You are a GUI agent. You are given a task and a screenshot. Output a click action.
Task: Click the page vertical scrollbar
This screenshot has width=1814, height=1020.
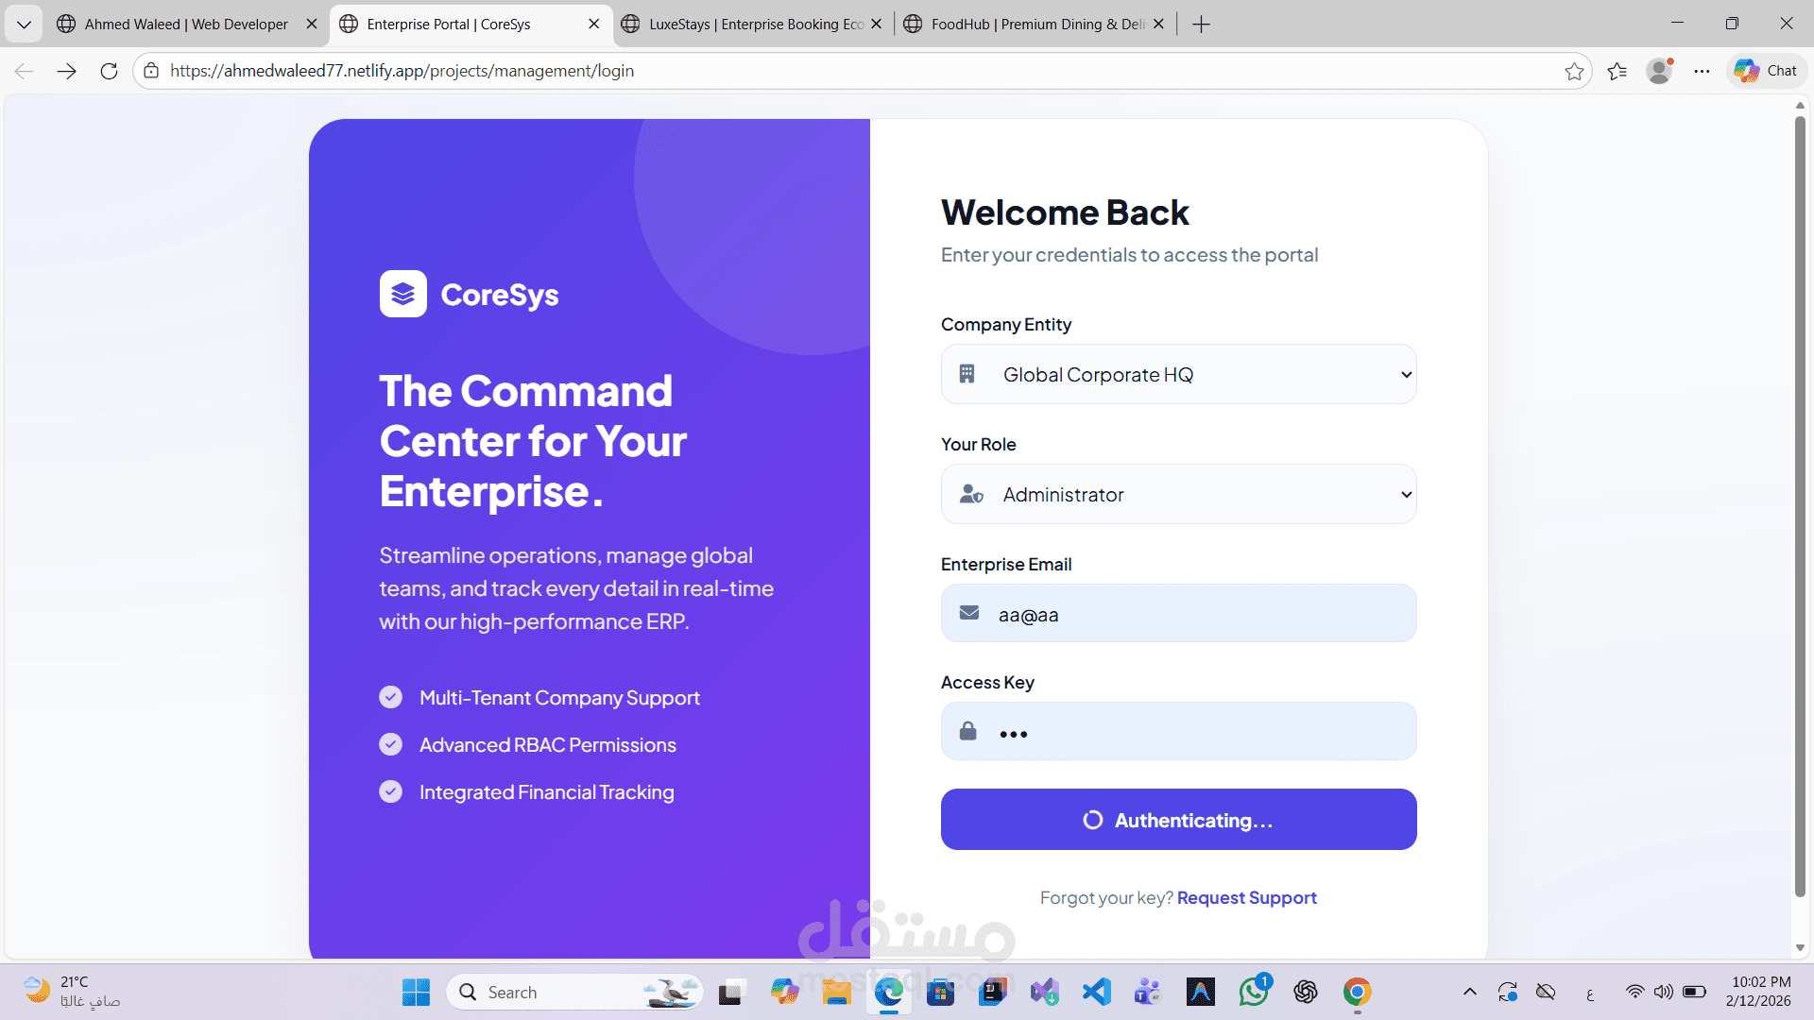(1800, 510)
